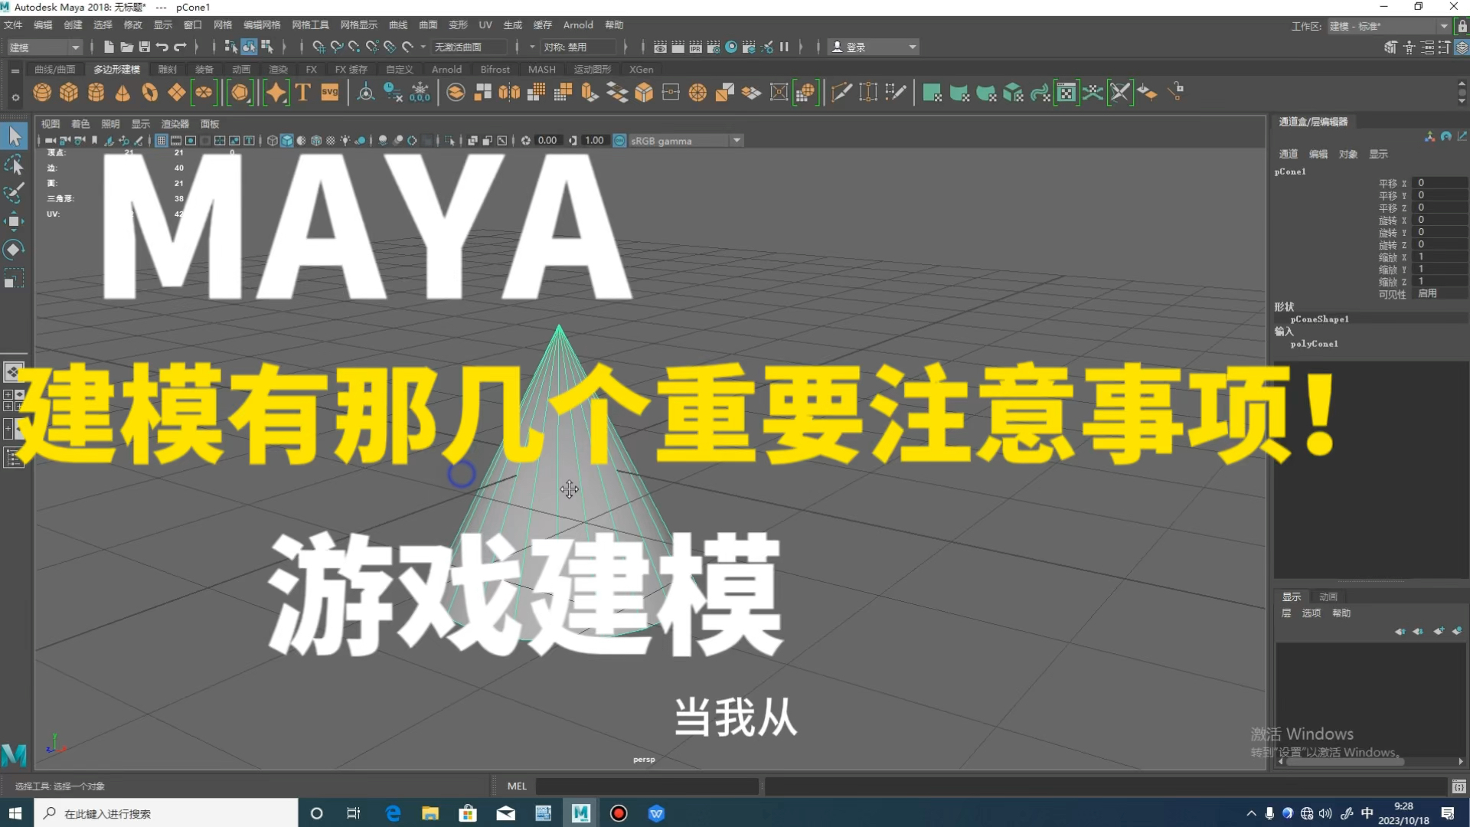Select the Type tool on the shelf
This screenshot has width=1470, height=827.
click(302, 92)
